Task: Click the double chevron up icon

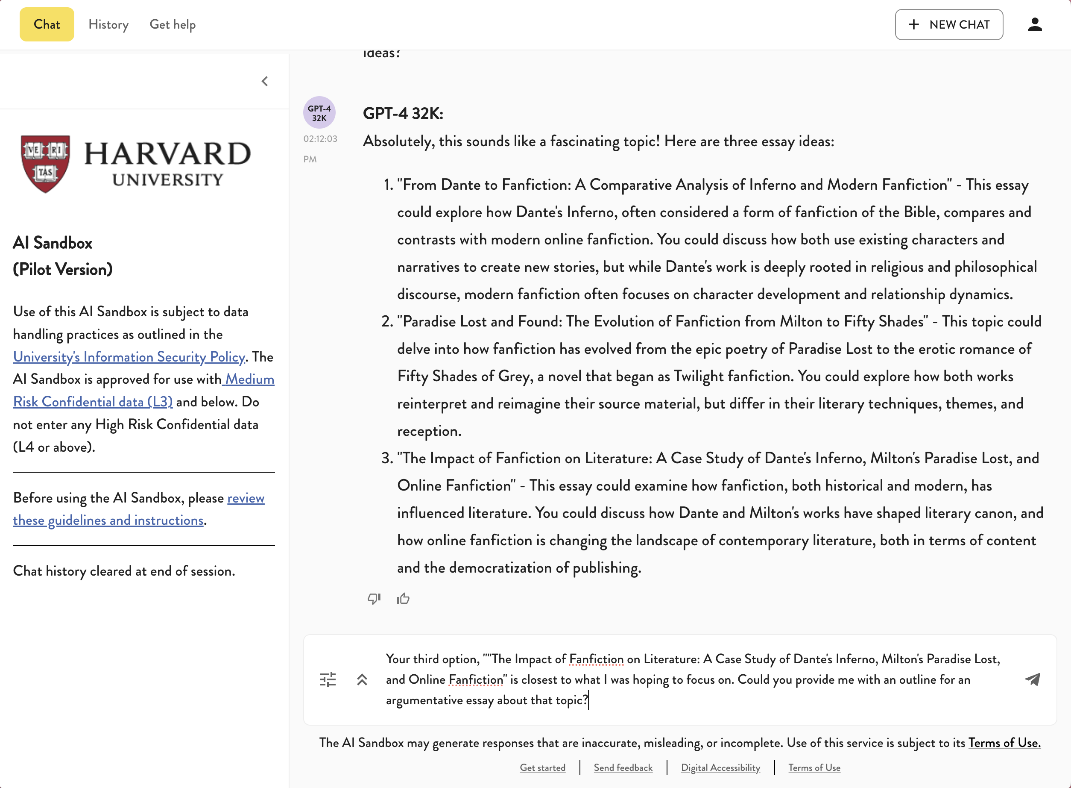Action: pyautogui.click(x=362, y=679)
